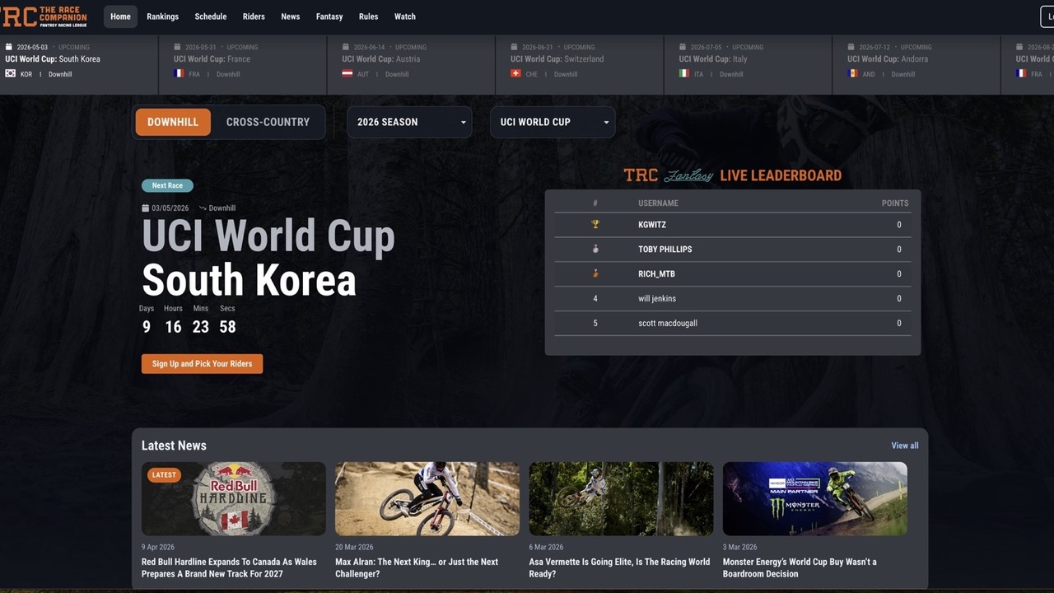This screenshot has height=593, width=1054.
Task: Open the Fantasy nav item
Action: (329, 16)
